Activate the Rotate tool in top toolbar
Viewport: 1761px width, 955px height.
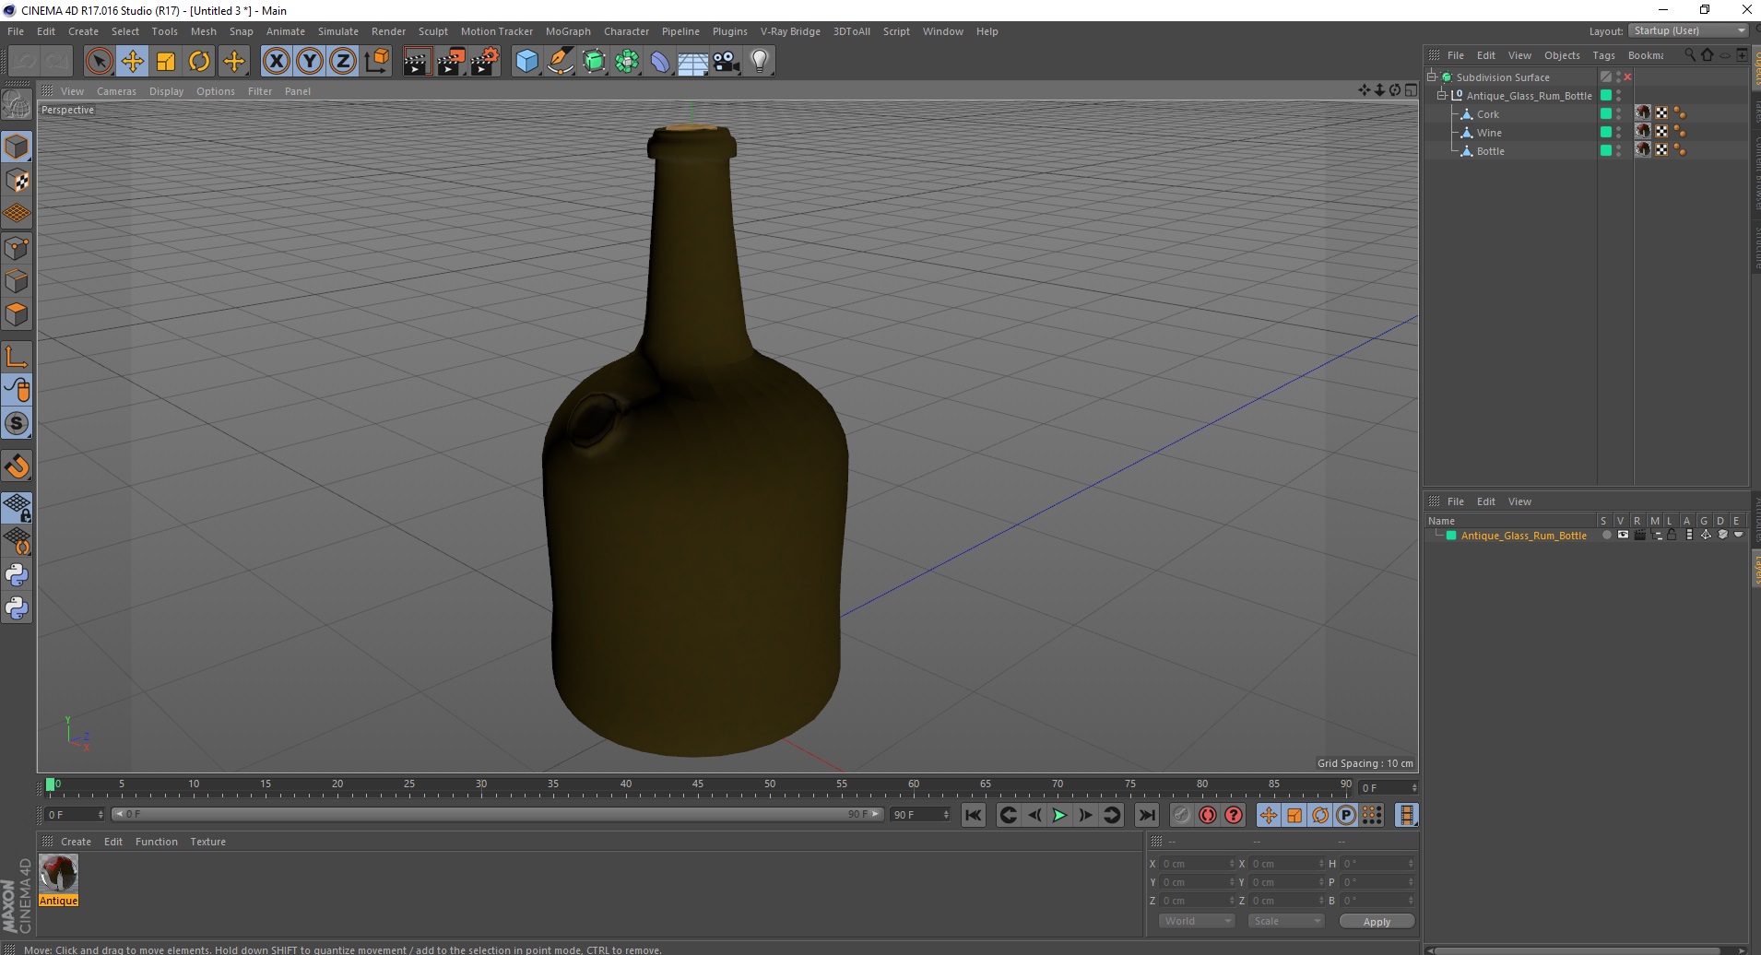click(199, 62)
